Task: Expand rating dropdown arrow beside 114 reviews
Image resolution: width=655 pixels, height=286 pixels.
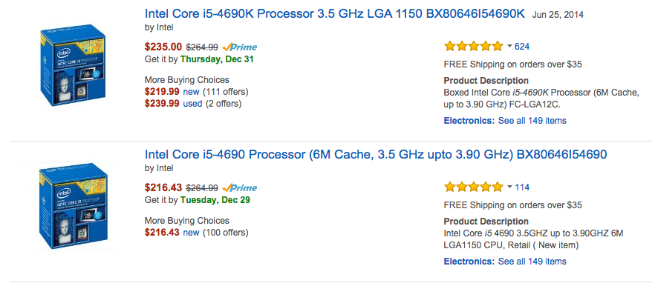Action: (509, 187)
